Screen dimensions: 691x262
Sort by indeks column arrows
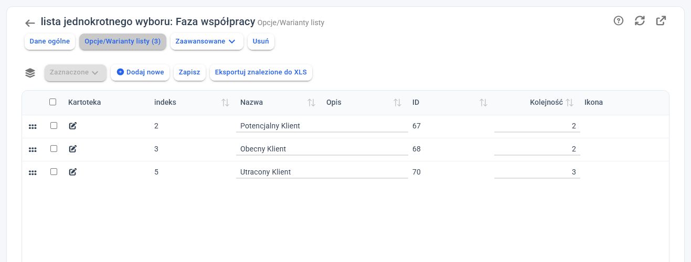226,103
